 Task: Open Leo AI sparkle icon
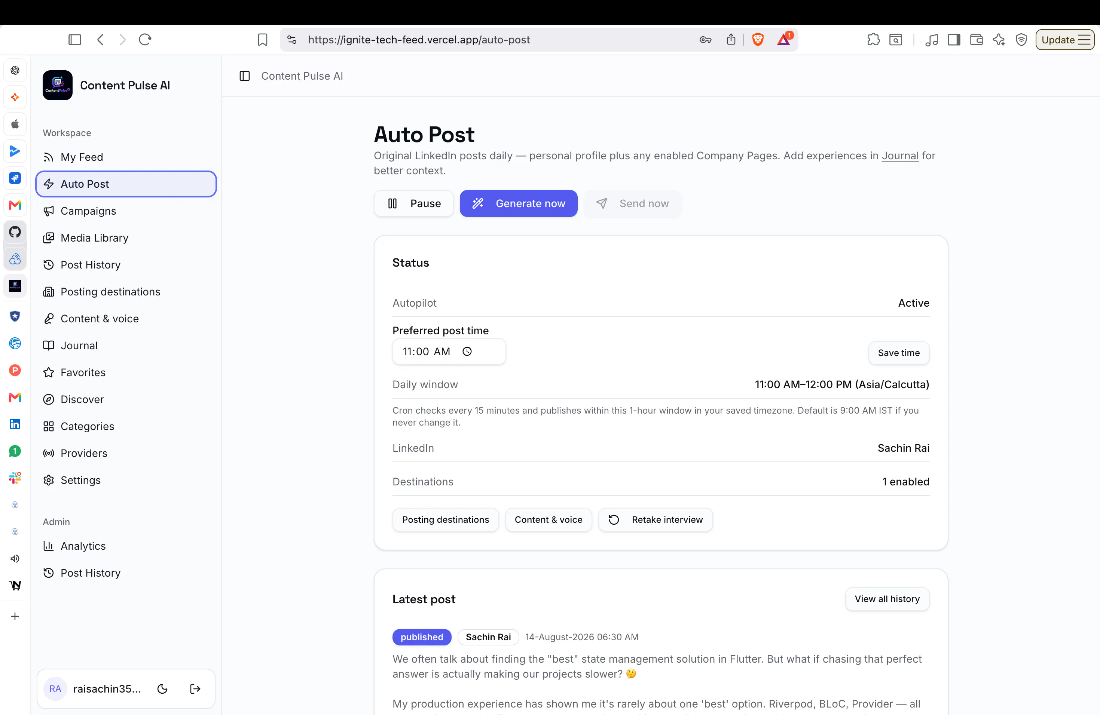[999, 40]
